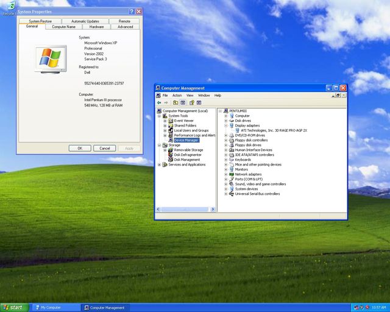
Task: Select Floppy disk controllers entry
Action: pos(251,140)
